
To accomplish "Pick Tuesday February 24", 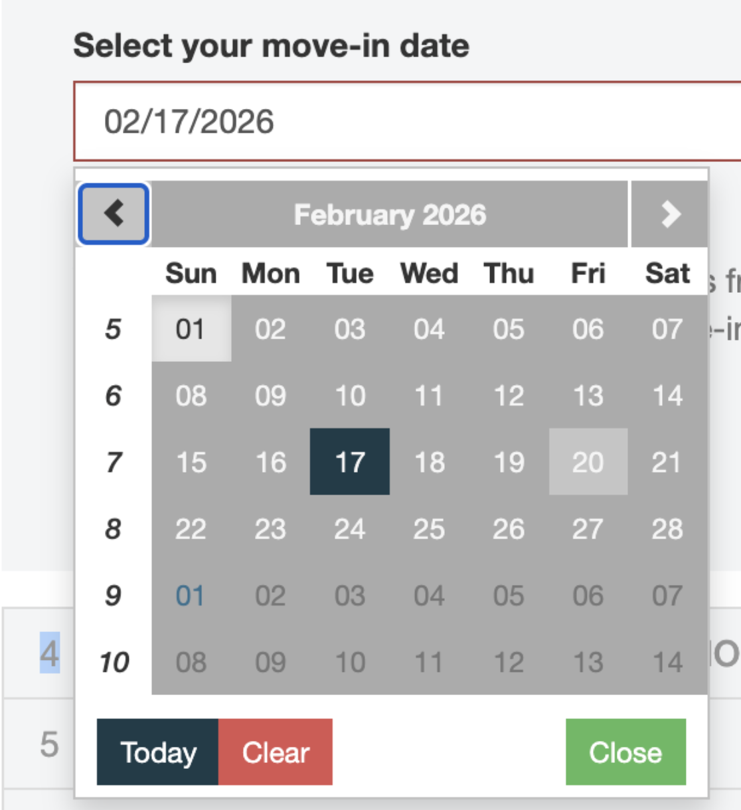I will coord(350,529).
